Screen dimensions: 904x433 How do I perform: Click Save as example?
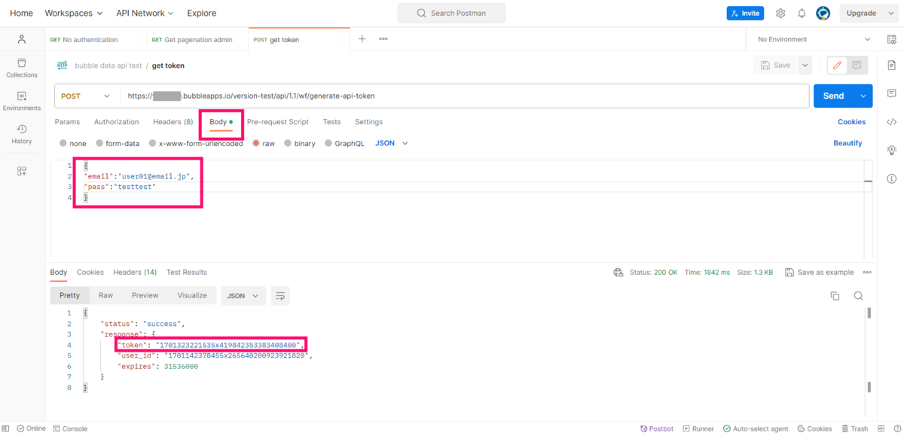(820, 273)
